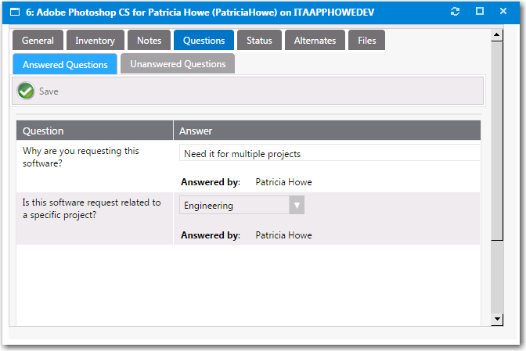This screenshot has height=351, width=526.
Task: Open the General tab
Action: 38,41
